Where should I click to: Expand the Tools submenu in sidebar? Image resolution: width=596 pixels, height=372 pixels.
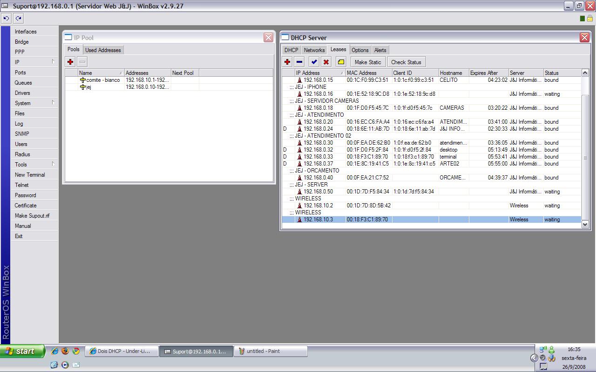(34, 164)
